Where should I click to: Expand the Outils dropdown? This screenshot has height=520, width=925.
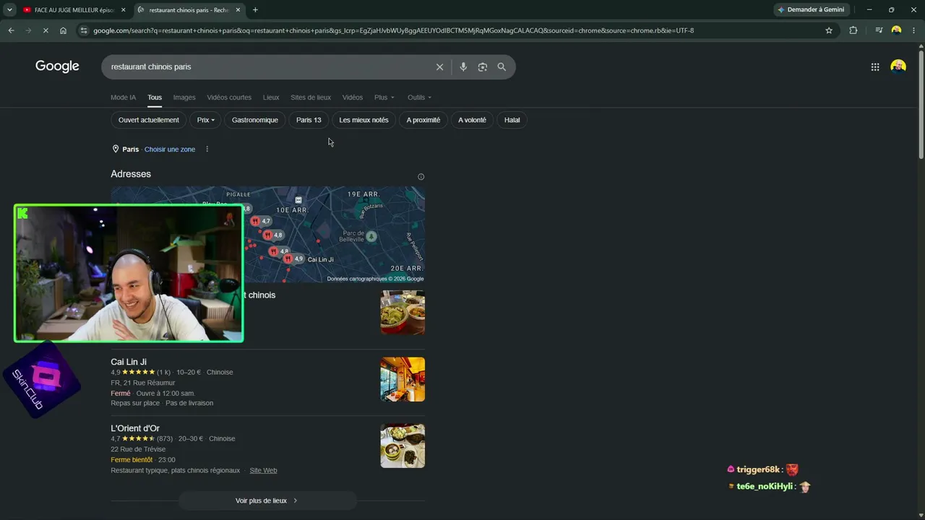pos(419,97)
